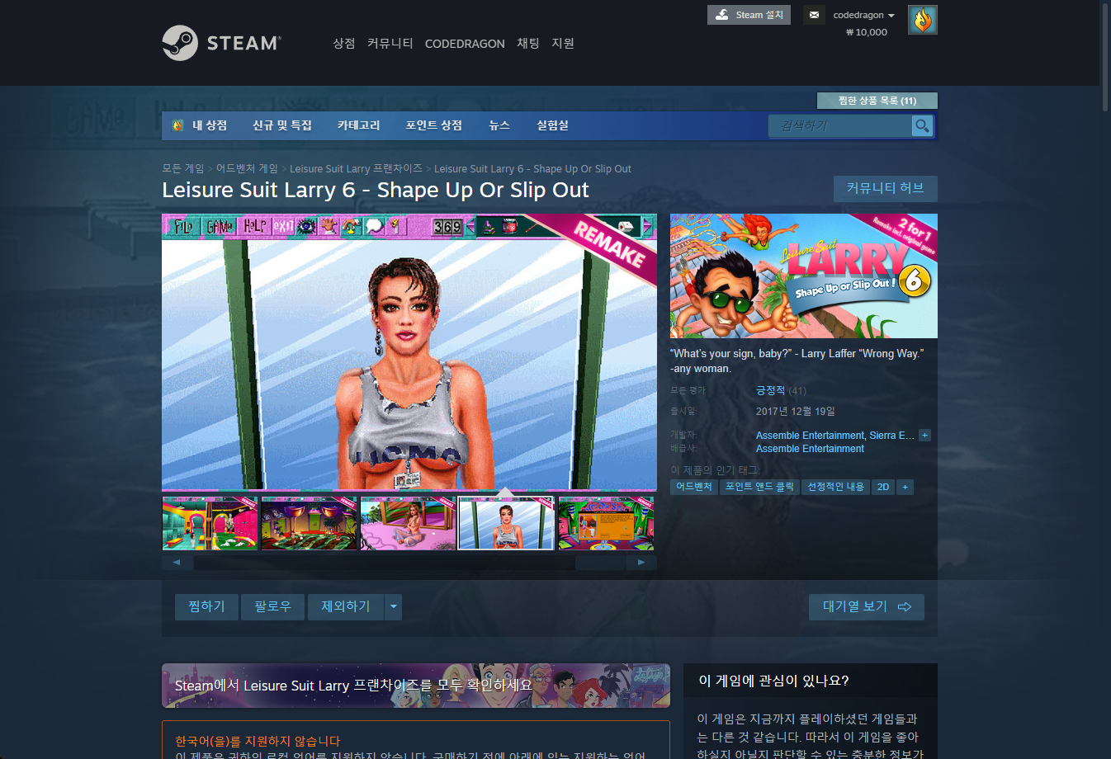Open 상점 in the top menu

343,43
